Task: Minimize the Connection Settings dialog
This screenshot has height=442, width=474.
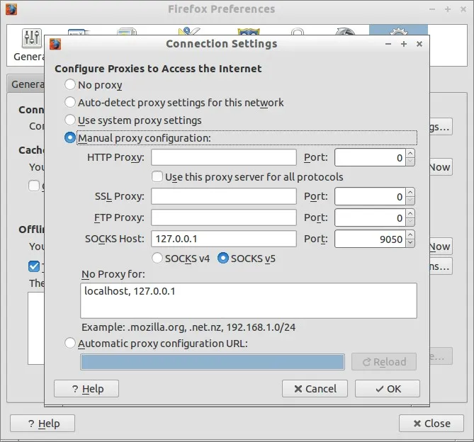Action: coord(388,44)
